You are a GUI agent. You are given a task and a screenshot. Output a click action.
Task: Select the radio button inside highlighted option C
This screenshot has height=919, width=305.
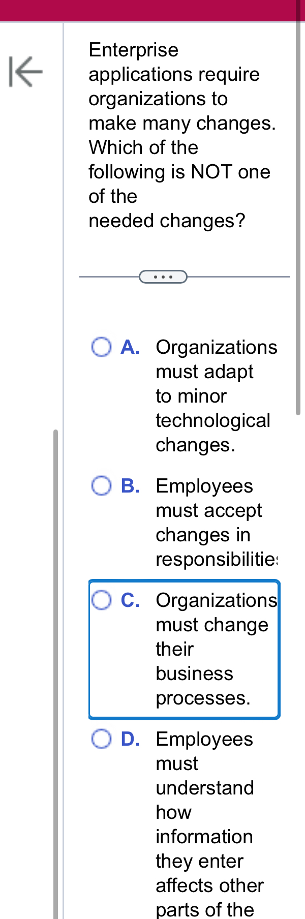102,600
